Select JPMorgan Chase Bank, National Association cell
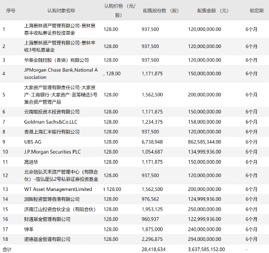The image size is (269, 253). tap(61, 74)
